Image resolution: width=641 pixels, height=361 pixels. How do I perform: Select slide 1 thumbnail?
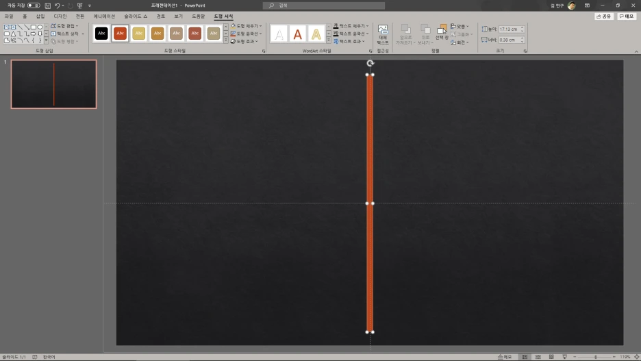click(53, 84)
